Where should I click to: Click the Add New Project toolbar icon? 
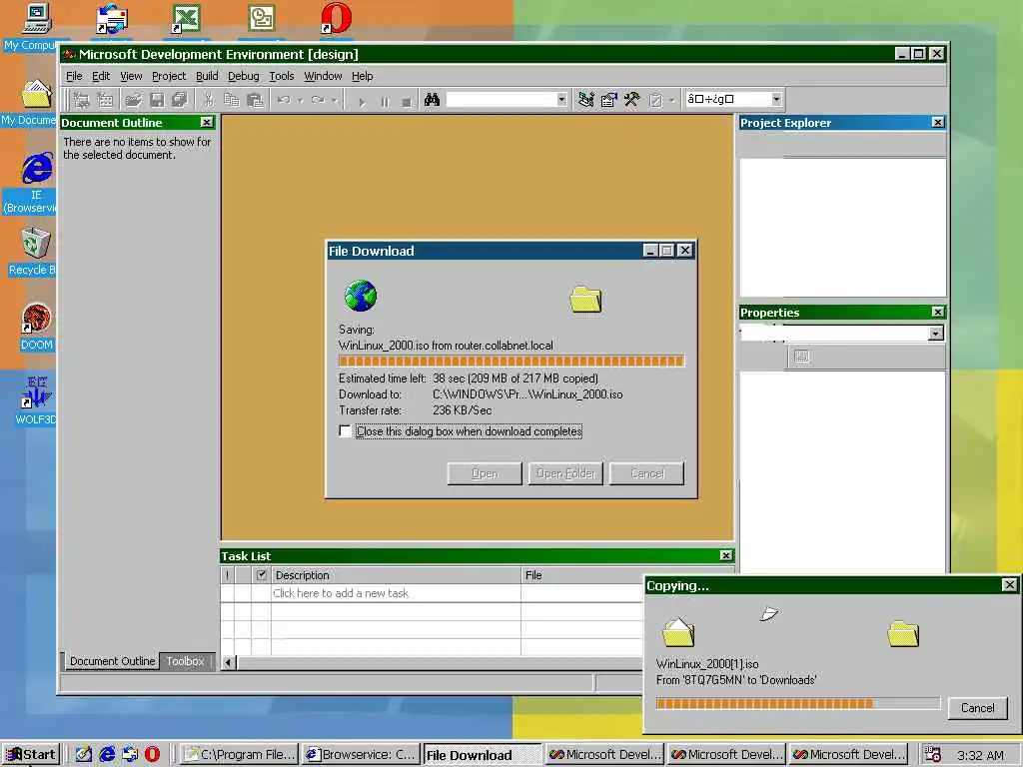coord(82,100)
